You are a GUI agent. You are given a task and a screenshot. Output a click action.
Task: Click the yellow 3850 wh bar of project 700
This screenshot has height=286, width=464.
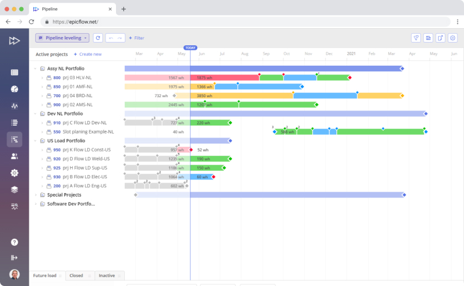tap(241, 96)
